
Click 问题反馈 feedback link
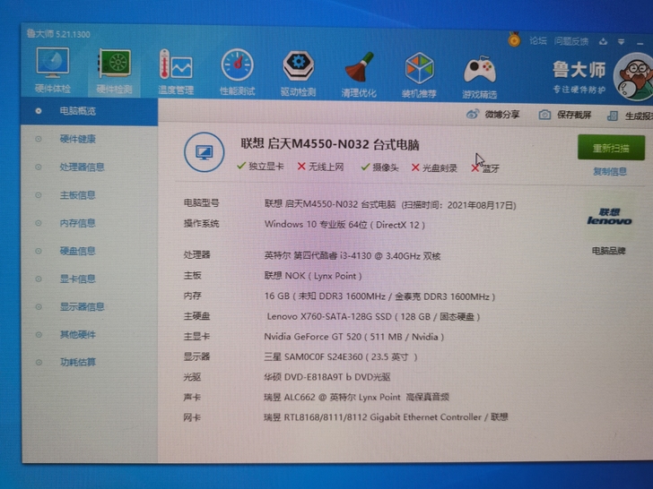(571, 41)
